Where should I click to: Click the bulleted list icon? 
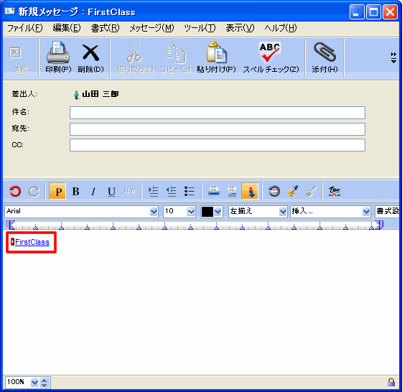[x=190, y=191]
